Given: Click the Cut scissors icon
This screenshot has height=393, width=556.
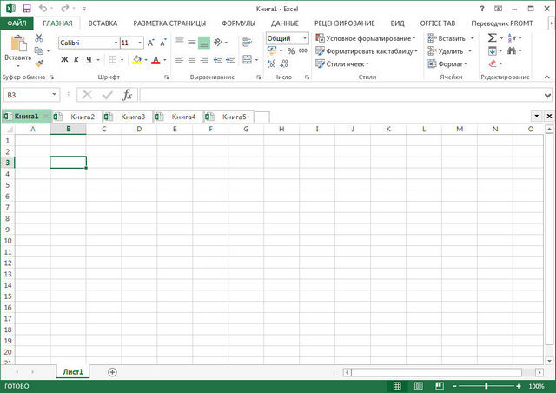Looking at the screenshot, I should (x=39, y=38).
